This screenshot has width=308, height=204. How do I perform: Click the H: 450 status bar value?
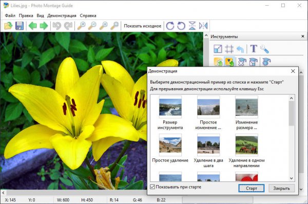(87, 200)
